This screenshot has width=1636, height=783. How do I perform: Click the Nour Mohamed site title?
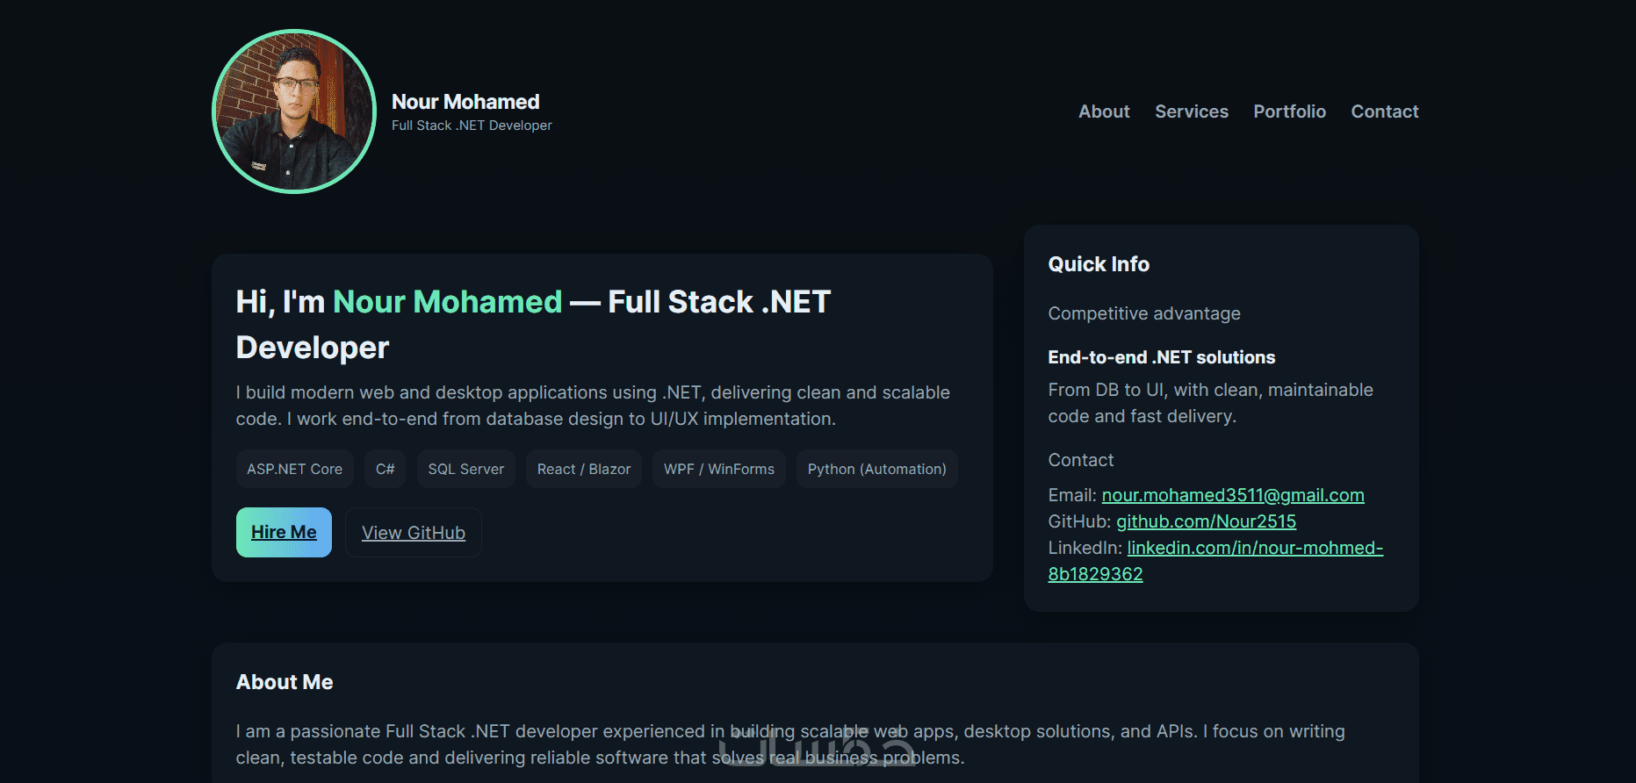coord(465,102)
